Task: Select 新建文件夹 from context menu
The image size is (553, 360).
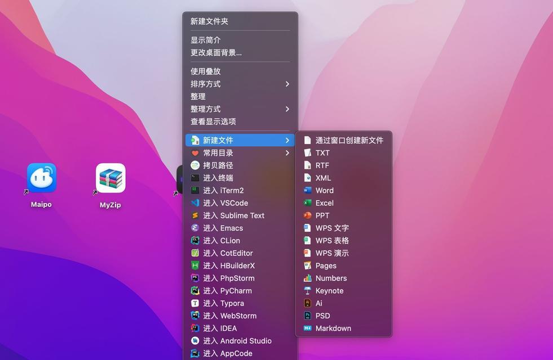Action: point(240,21)
